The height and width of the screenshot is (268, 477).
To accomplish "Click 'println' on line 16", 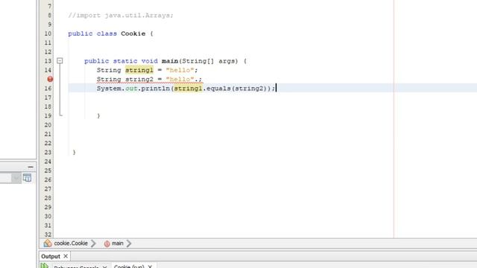I will (156, 89).
